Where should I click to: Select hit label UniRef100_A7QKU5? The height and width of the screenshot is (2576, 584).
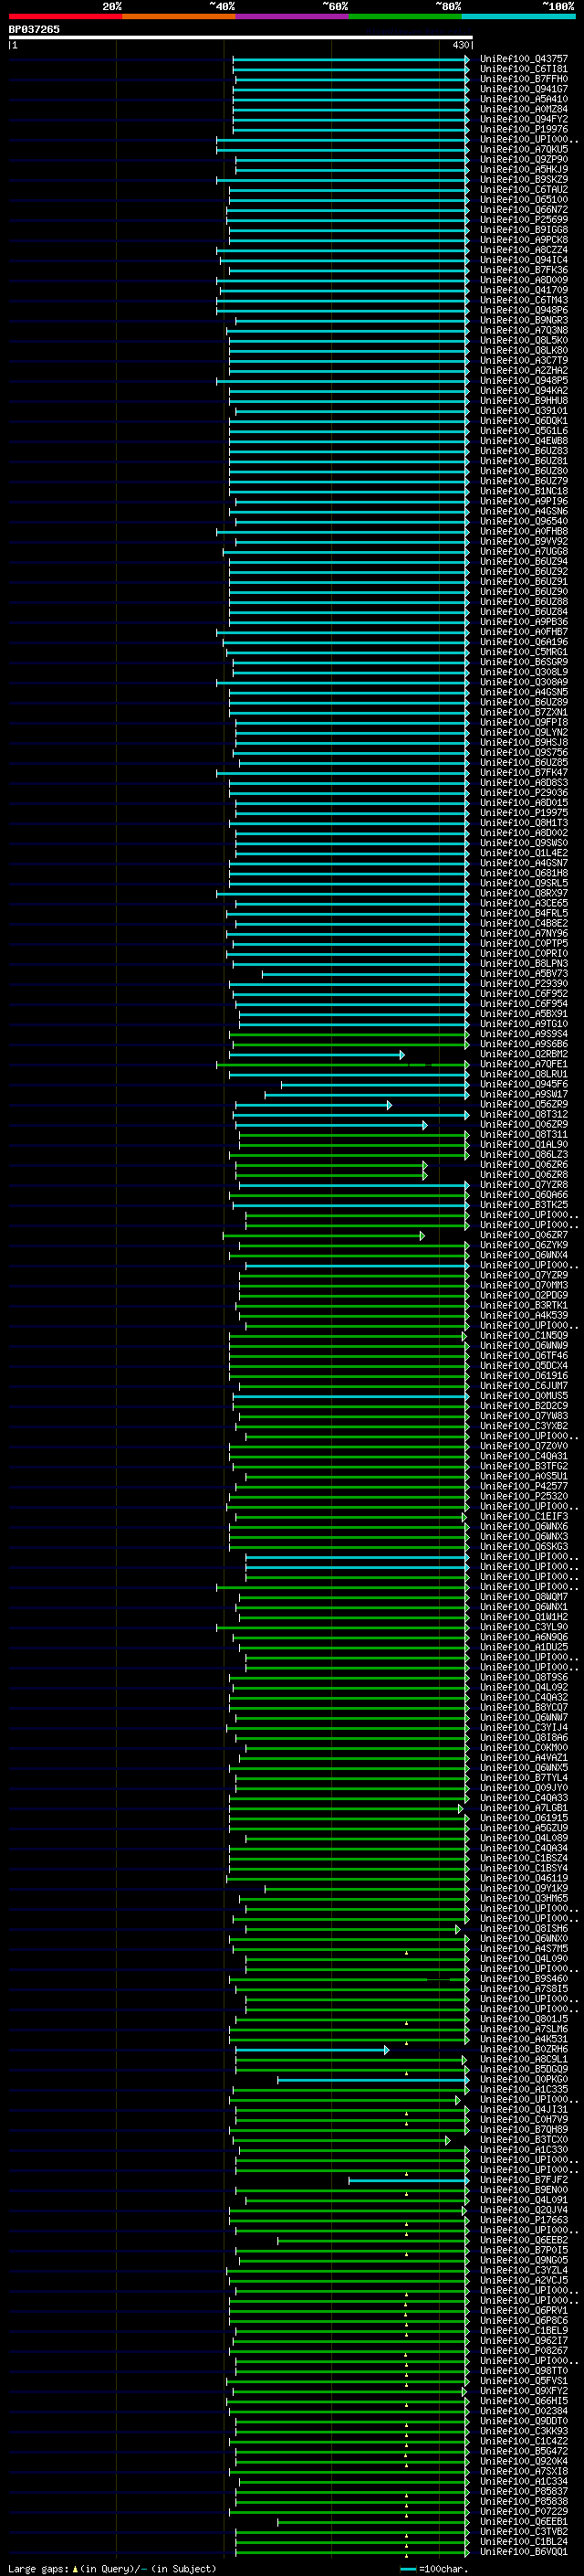[x=523, y=149]
